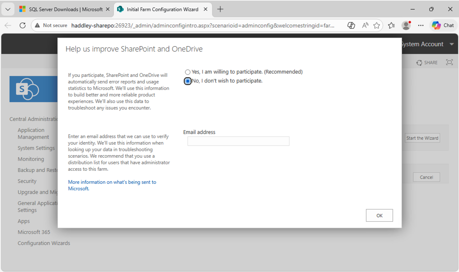The width and height of the screenshot is (459, 272).
Task: Open Backup and Restore in sidebar
Action: pyautogui.click(x=38, y=170)
